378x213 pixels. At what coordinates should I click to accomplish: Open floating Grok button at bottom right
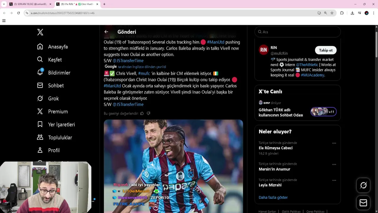click(363, 185)
